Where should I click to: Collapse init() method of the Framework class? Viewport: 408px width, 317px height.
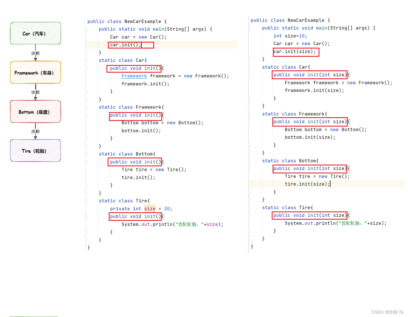pyautogui.click(x=86, y=115)
